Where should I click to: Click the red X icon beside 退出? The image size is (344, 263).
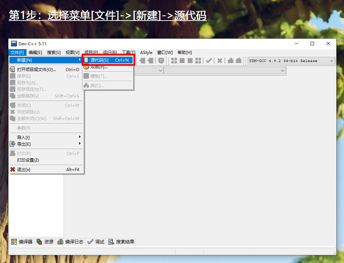pyautogui.click(x=13, y=169)
